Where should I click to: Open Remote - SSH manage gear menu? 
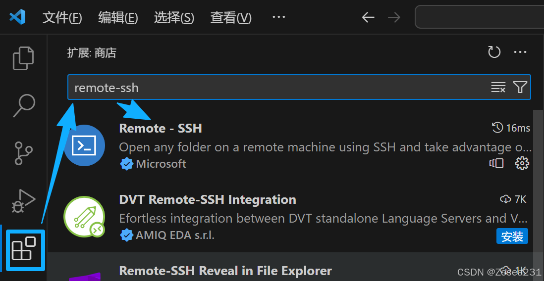pyautogui.click(x=522, y=163)
